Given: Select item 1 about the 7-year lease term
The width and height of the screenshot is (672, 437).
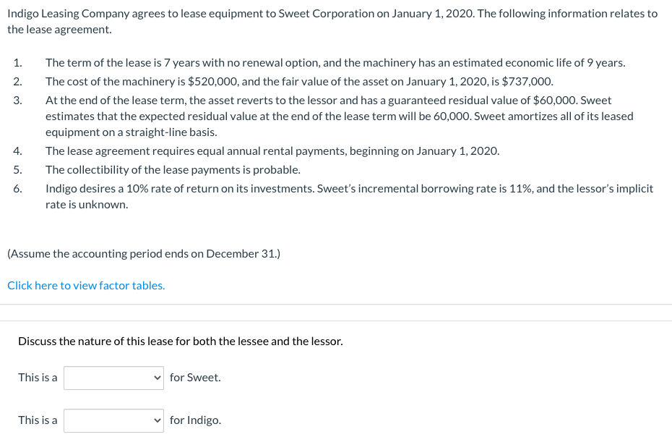Looking at the screenshot, I should 335,62.
